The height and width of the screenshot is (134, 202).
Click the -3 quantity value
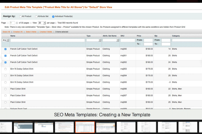click(x=169, y=82)
